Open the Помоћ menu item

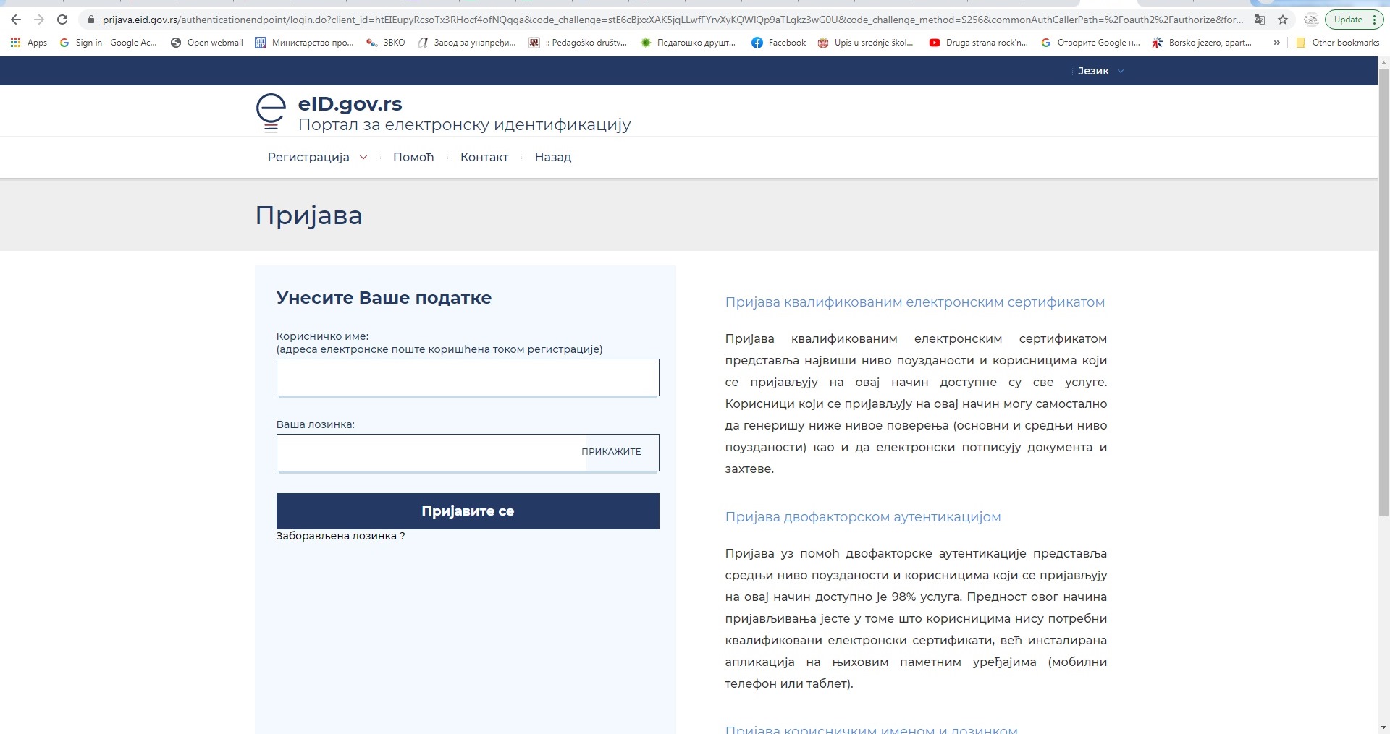[x=413, y=157]
